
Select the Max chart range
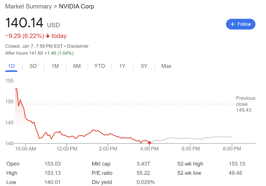(x=167, y=66)
